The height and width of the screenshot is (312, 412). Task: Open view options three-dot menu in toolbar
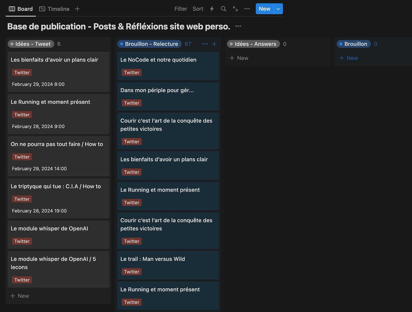247,9
